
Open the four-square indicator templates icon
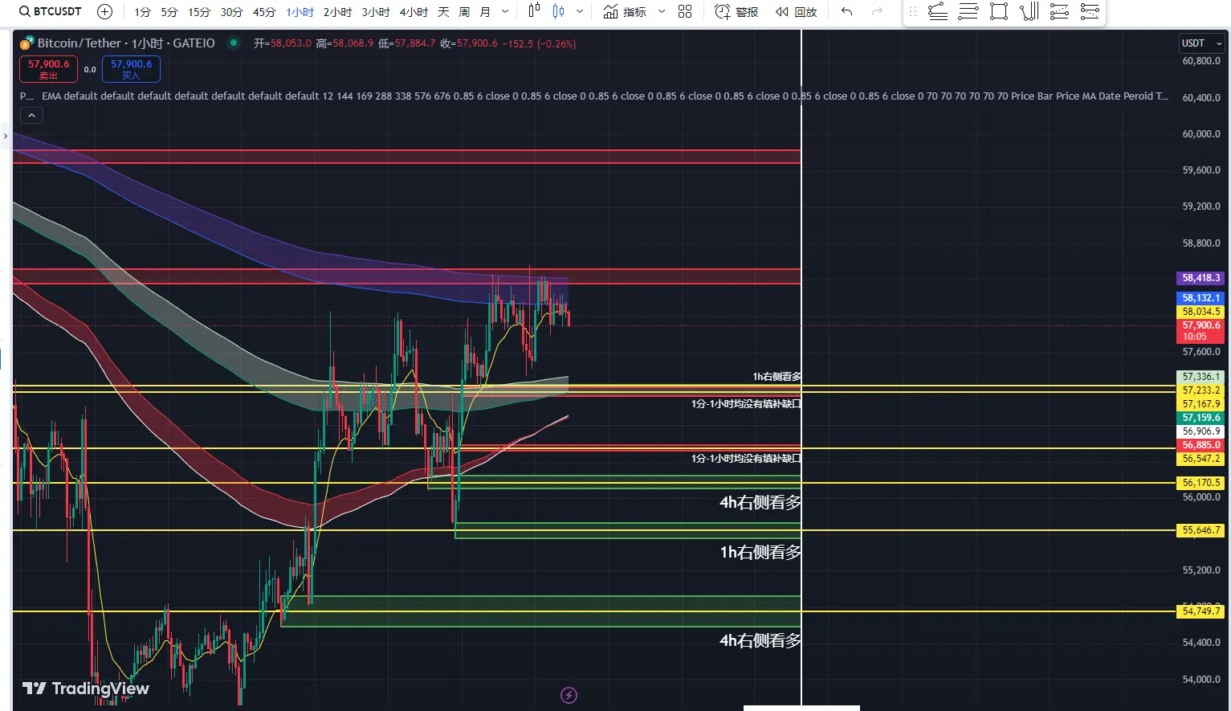685,11
